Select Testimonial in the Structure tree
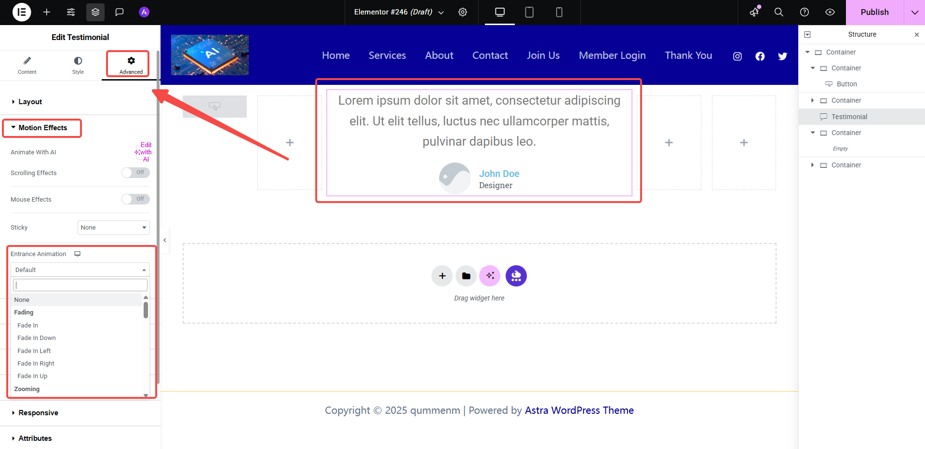The height and width of the screenshot is (449, 925). coord(850,116)
